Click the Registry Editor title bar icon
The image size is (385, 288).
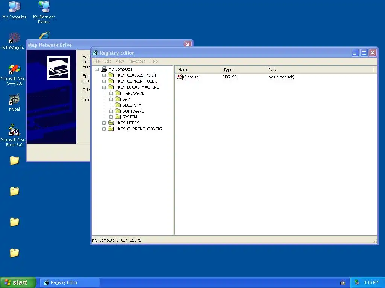click(95, 52)
